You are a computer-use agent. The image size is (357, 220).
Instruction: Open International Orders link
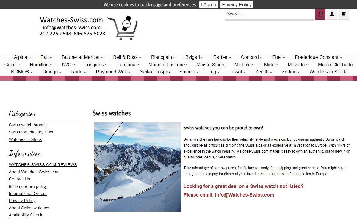tap(28, 194)
